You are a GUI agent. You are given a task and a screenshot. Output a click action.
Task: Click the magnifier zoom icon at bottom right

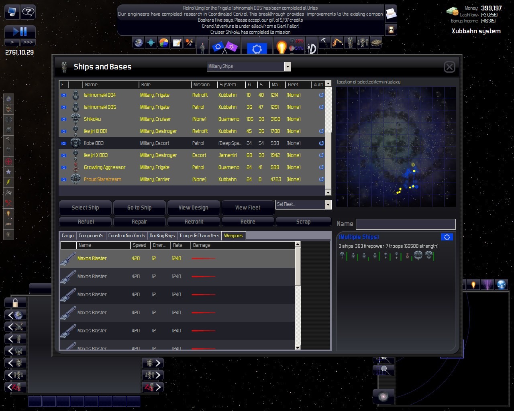[383, 370]
